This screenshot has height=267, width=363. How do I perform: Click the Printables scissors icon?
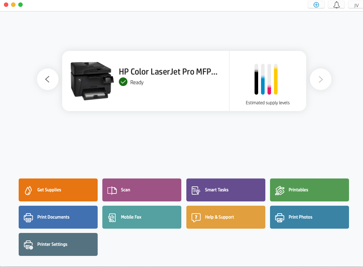coord(280,191)
